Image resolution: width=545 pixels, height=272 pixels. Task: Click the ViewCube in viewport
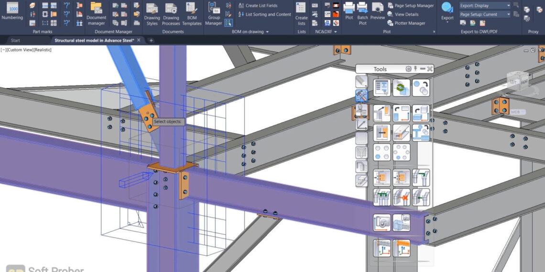point(518,82)
